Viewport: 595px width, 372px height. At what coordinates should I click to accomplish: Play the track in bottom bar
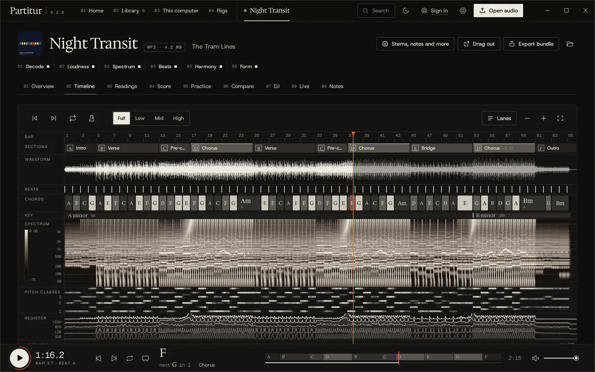click(19, 358)
